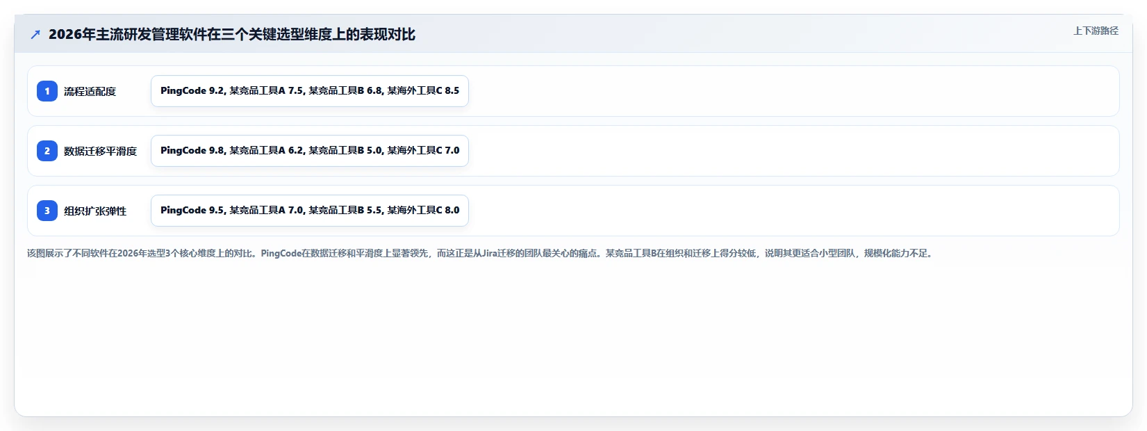
Task: Click the 上下游路径 label
Action: (x=1096, y=31)
